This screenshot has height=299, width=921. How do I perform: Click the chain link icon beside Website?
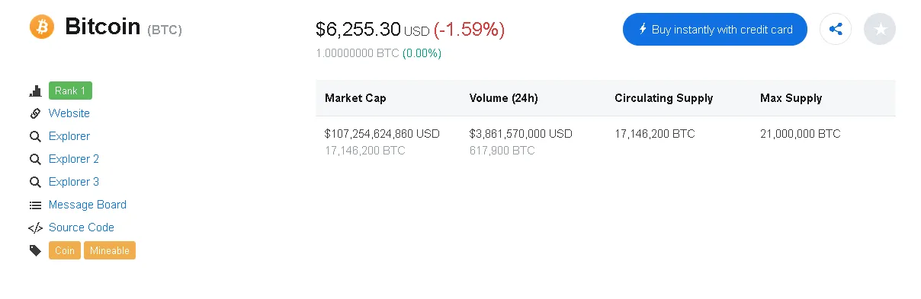[35, 113]
